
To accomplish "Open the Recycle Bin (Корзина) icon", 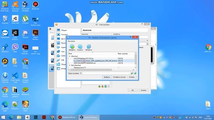I will pyautogui.click(x=5, y=19).
